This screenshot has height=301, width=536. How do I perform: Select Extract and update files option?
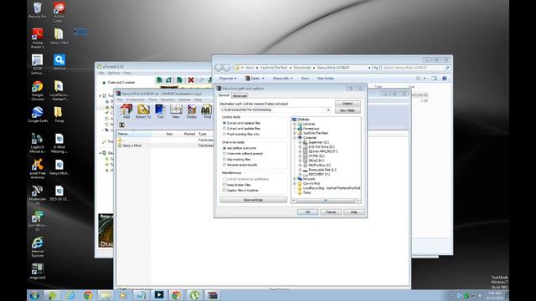[x=242, y=129]
